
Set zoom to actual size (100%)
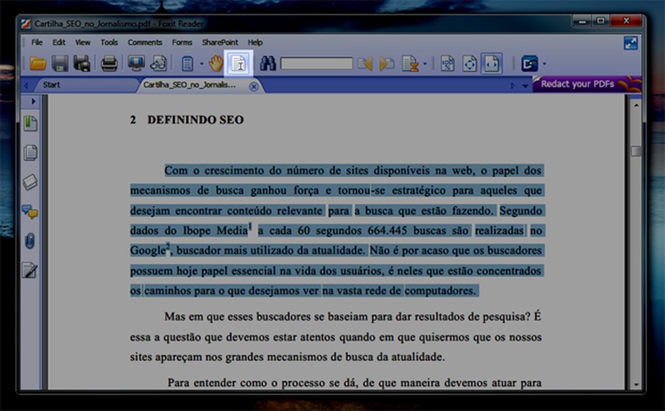click(447, 64)
